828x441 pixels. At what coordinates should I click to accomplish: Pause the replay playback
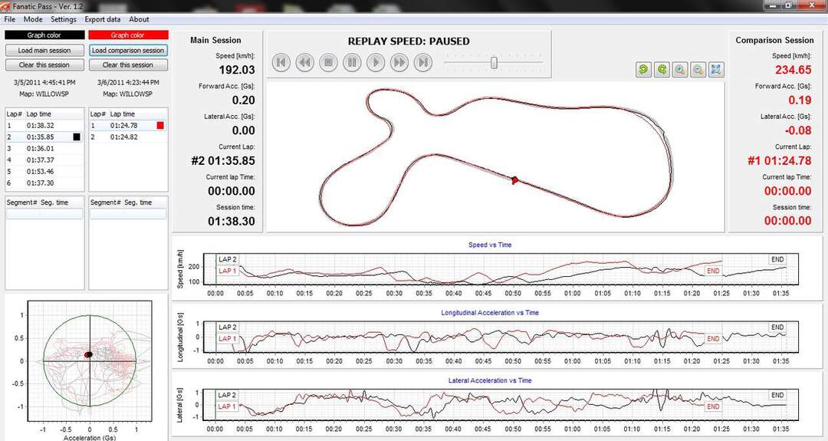click(x=352, y=63)
